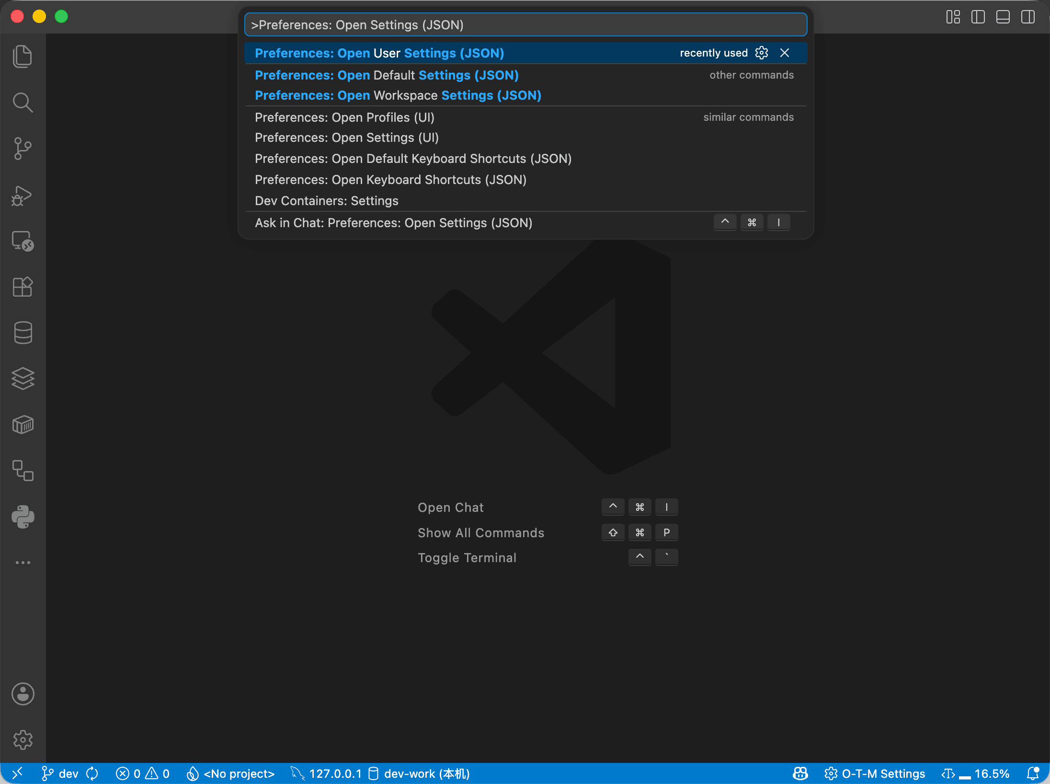Toggle the primary side bar
Screen dimensions: 1050x784
click(x=978, y=17)
